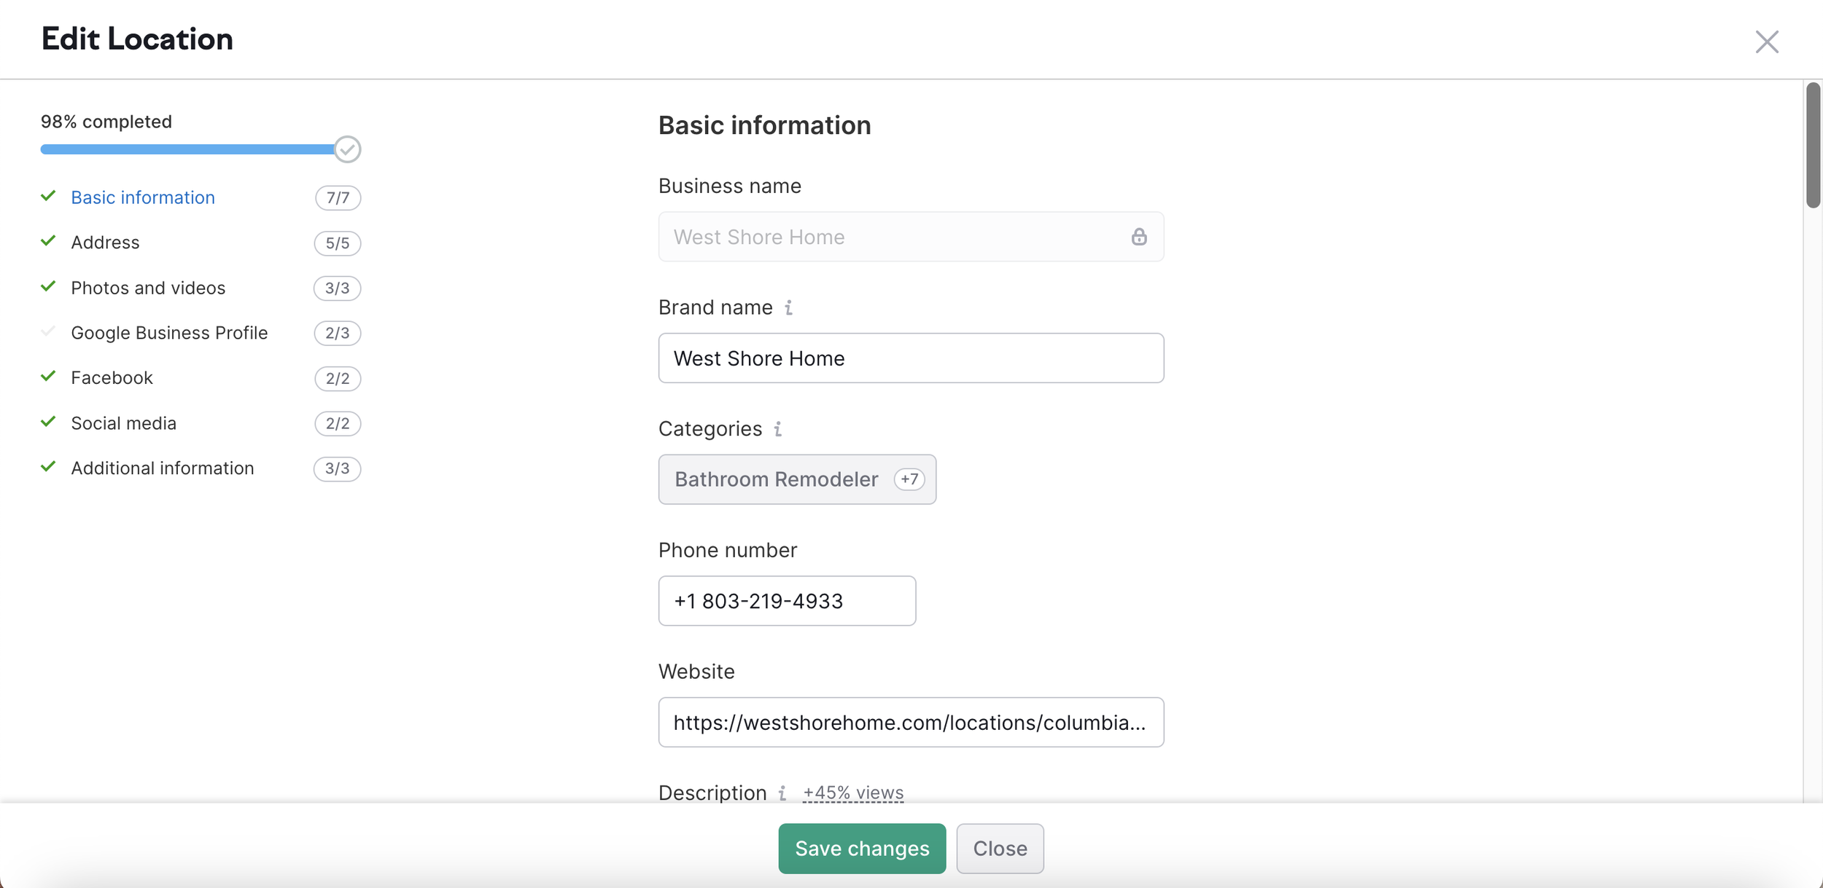The height and width of the screenshot is (888, 1823).
Task: Jump to the Social media section
Action: 123,423
